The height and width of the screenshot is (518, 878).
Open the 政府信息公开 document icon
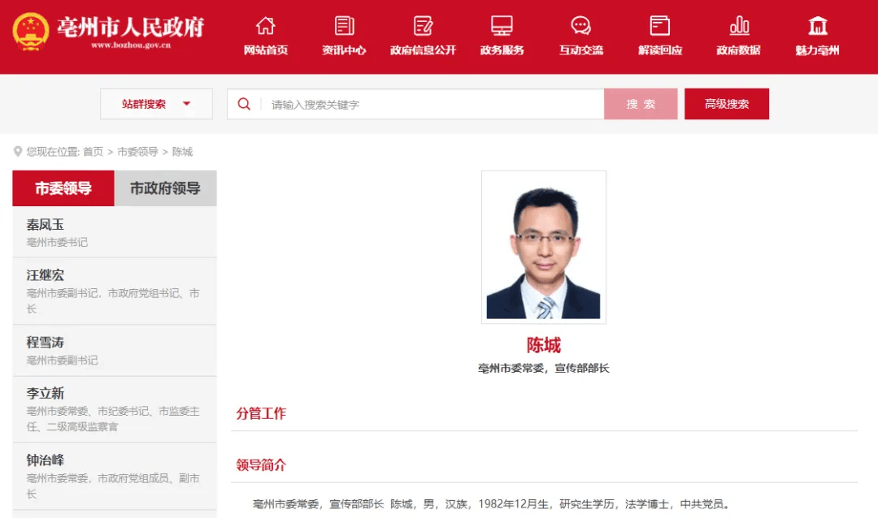[x=423, y=26]
